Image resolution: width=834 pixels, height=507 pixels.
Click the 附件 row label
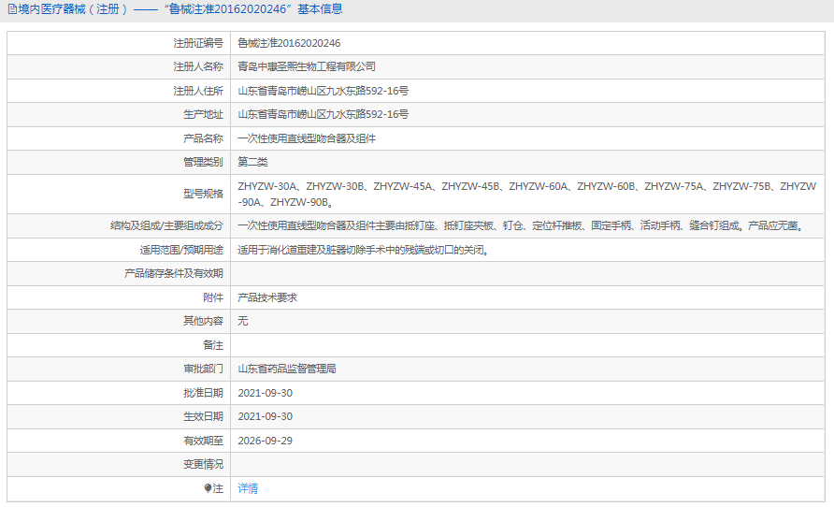[213, 297]
